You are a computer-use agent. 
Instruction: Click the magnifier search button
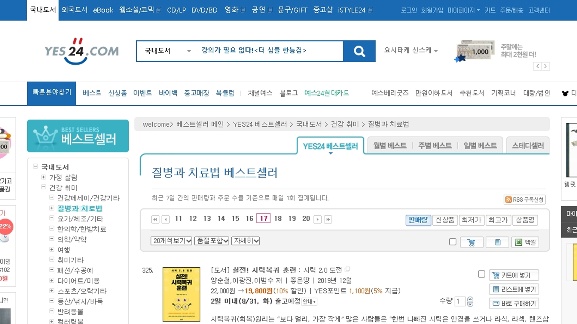pyautogui.click(x=359, y=51)
